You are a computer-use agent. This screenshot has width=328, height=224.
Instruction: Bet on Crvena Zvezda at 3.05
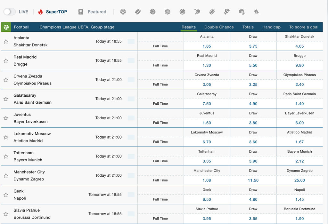[207, 84]
